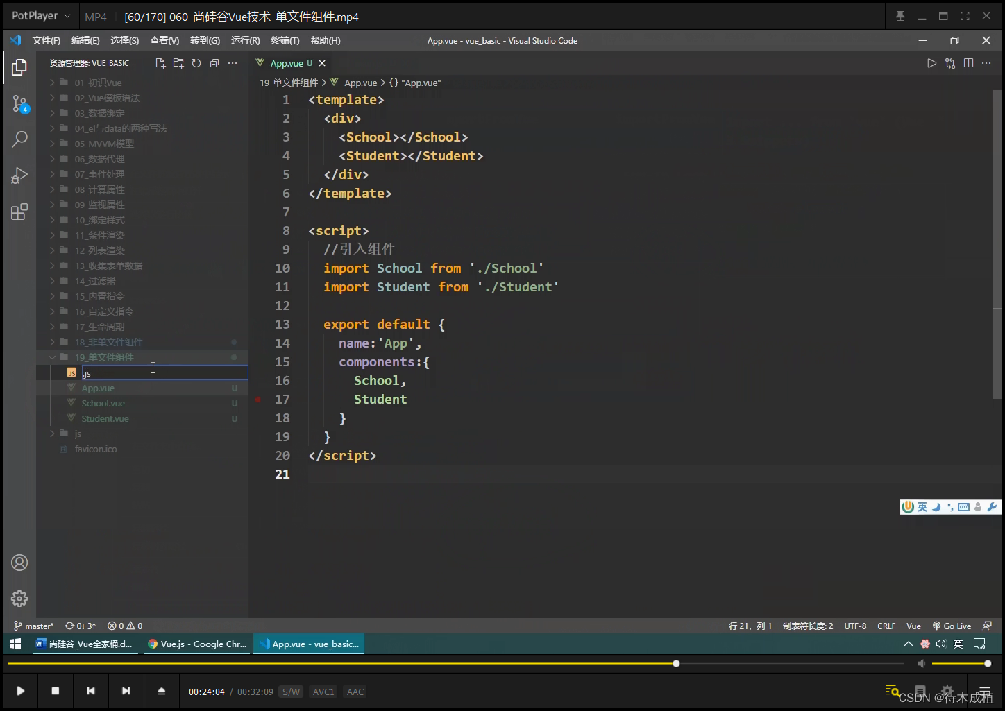Open the 查看(V) menu
Screen dimensions: 1005x711
(164, 41)
